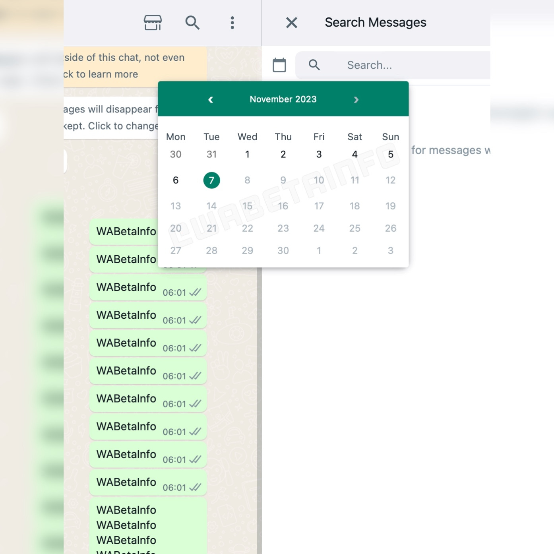This screenshot has height=554, width=554.
Task: Click the encryption notice yellow banner
Action: click(135, 66)
